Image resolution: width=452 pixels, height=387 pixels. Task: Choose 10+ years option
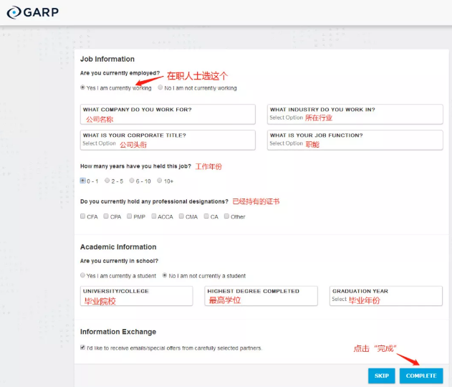[160, 181]
